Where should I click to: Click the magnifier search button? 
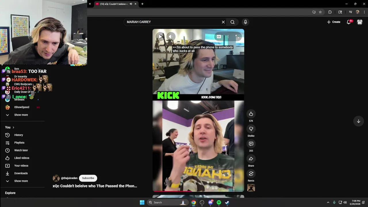point(232,22)
